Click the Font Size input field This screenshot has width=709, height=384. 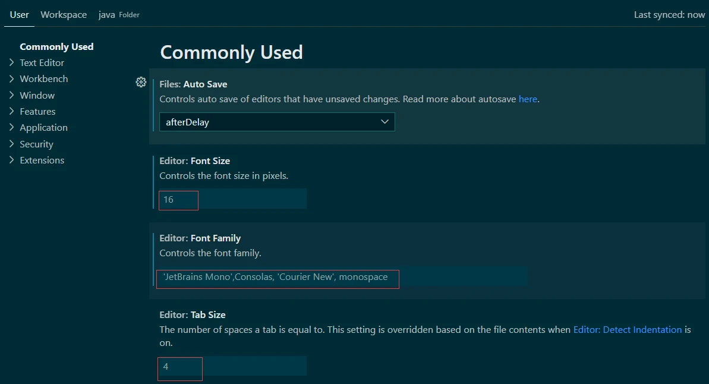232,199
